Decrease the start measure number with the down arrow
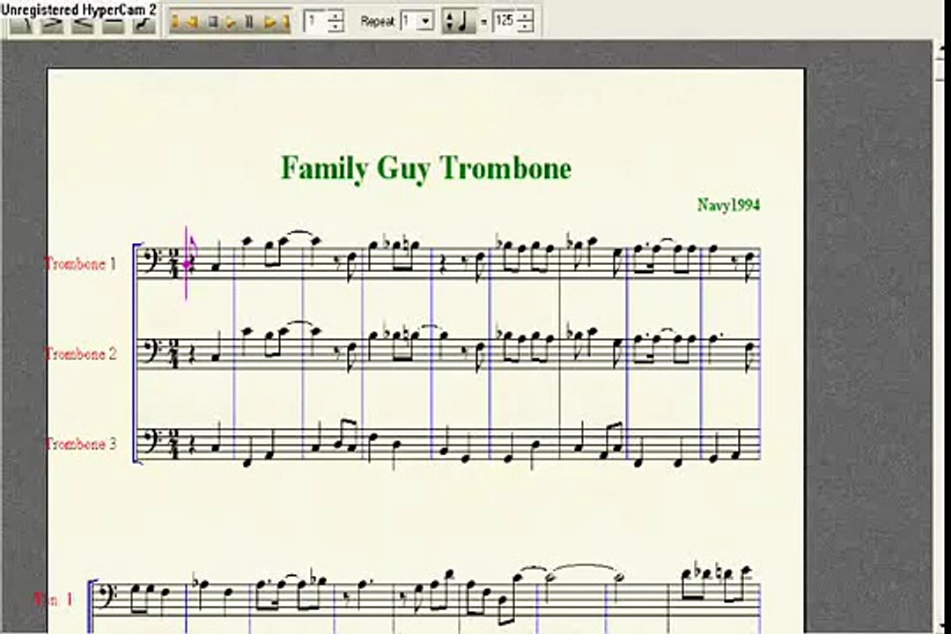The height and width of the screenshot is (634, 951). 335,26
